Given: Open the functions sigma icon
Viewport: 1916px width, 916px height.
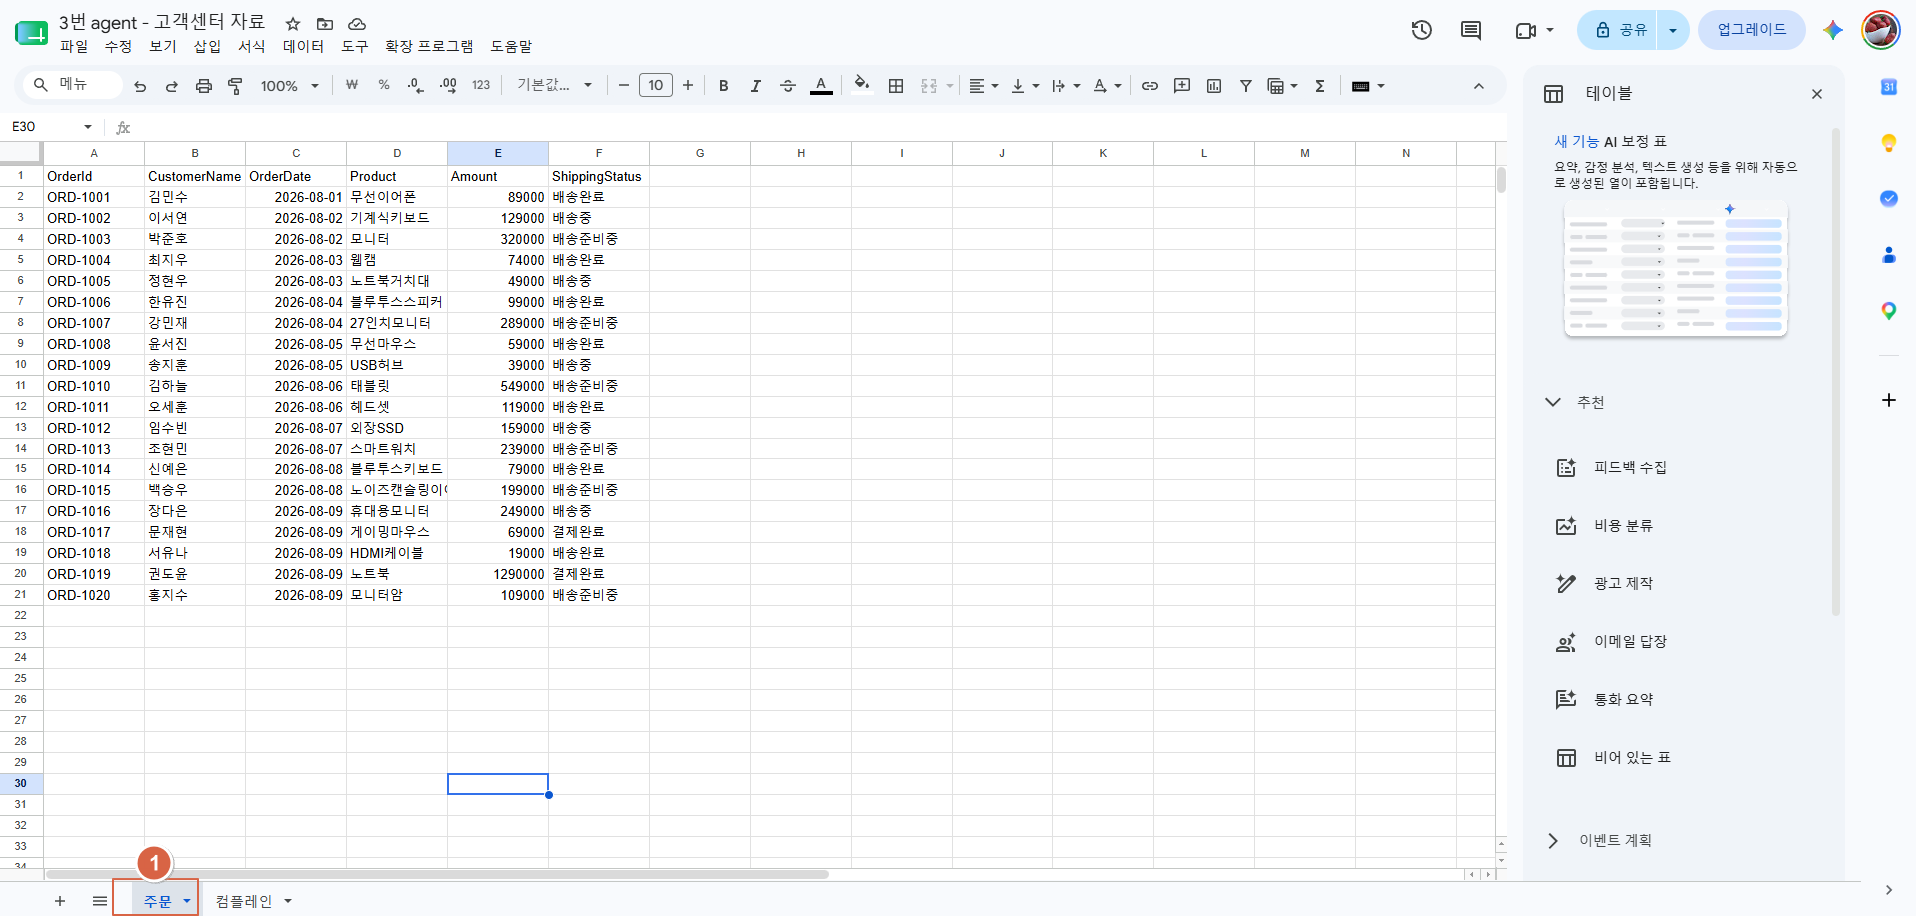Looking at the screenshot, I should pos(1320,86).
